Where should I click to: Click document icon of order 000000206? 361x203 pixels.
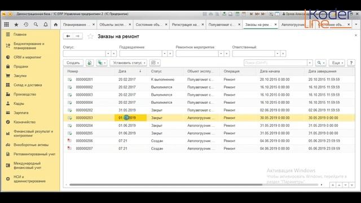69,140
